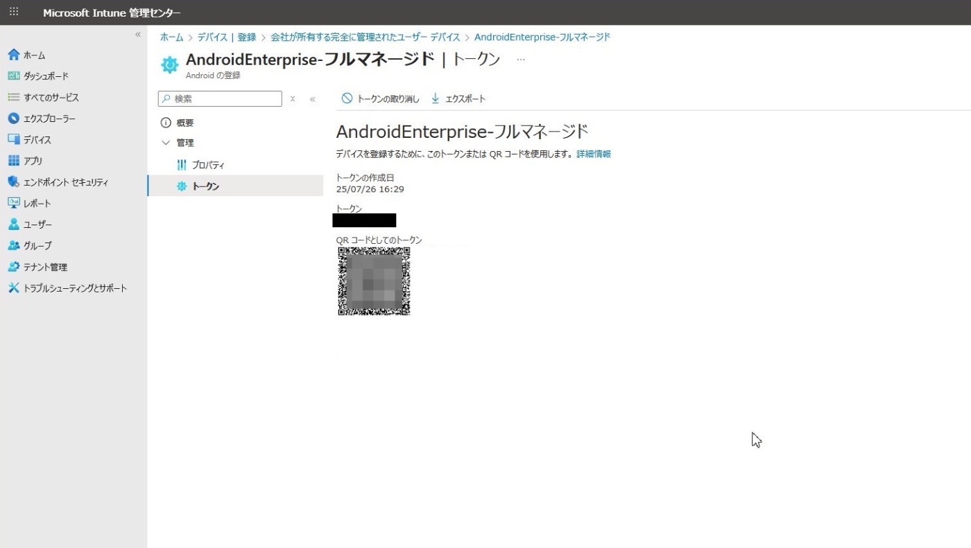Select トークン in the resource menu
971x548 pixels.
(x=236, y=186)
